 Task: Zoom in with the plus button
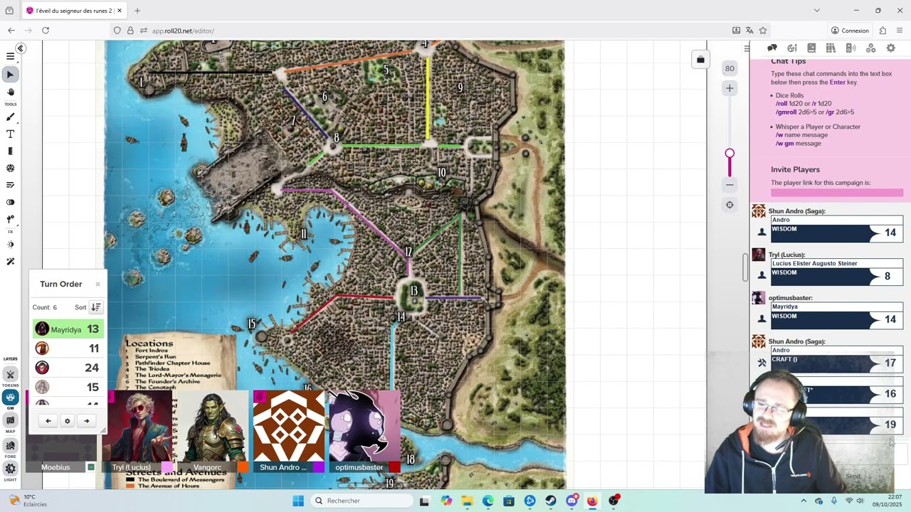coord(730,88)
